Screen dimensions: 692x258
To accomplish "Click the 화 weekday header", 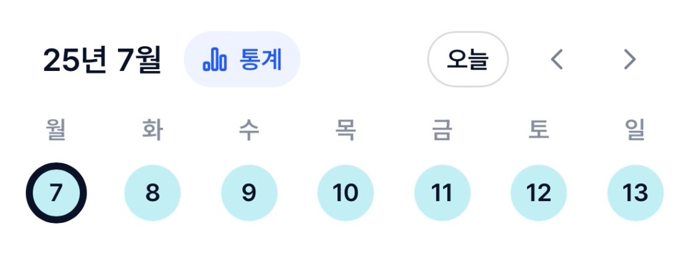I will click(153, 130).
